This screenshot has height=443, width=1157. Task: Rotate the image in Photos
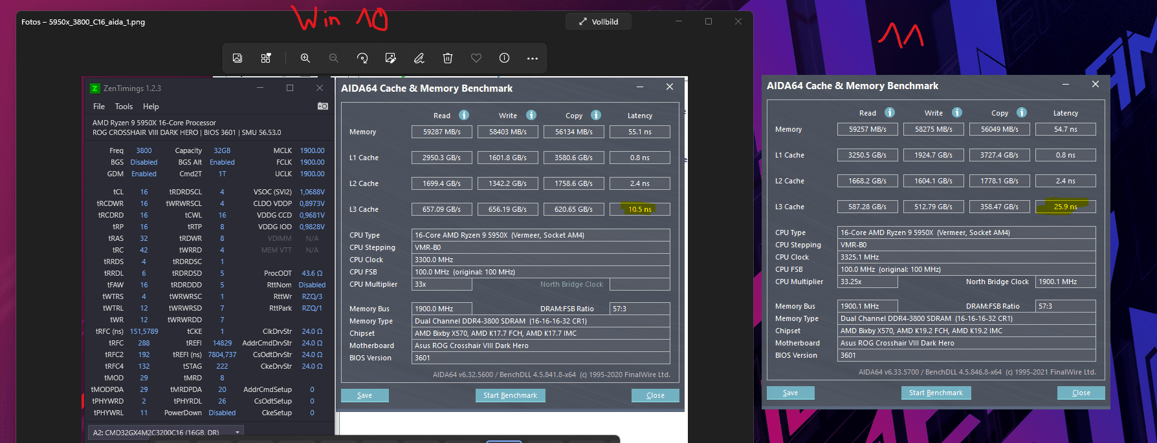[x=362, y=58]
